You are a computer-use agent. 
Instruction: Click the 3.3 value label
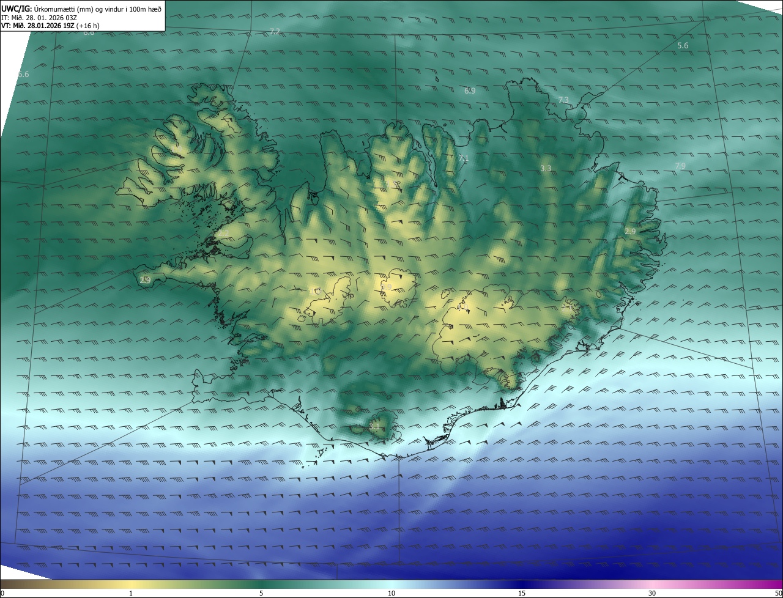click(546, 168)
